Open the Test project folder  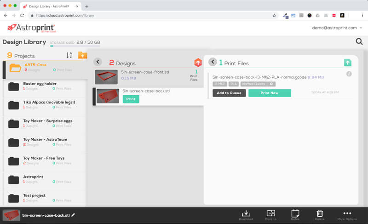point(45,198)
